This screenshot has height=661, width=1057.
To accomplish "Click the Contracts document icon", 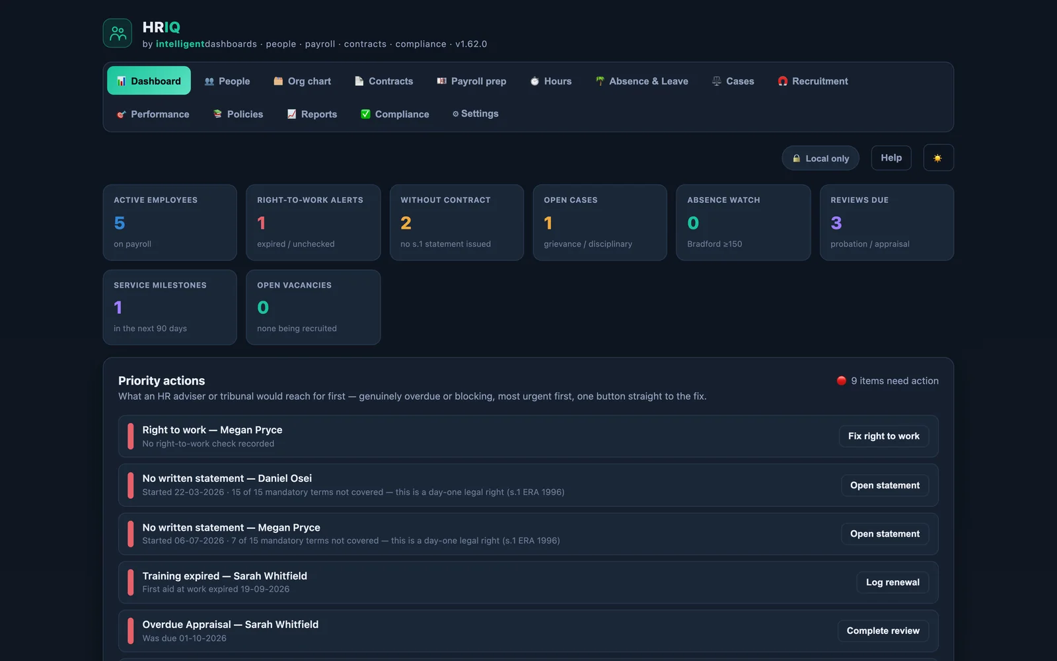I will click(359, 81).
